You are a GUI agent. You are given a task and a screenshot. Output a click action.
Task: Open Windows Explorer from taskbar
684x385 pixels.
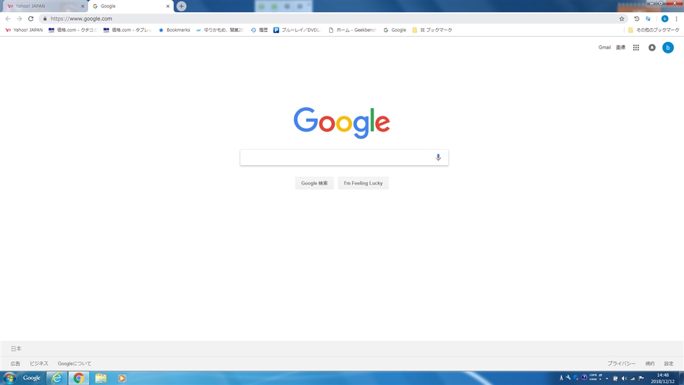tap(101, 378)
